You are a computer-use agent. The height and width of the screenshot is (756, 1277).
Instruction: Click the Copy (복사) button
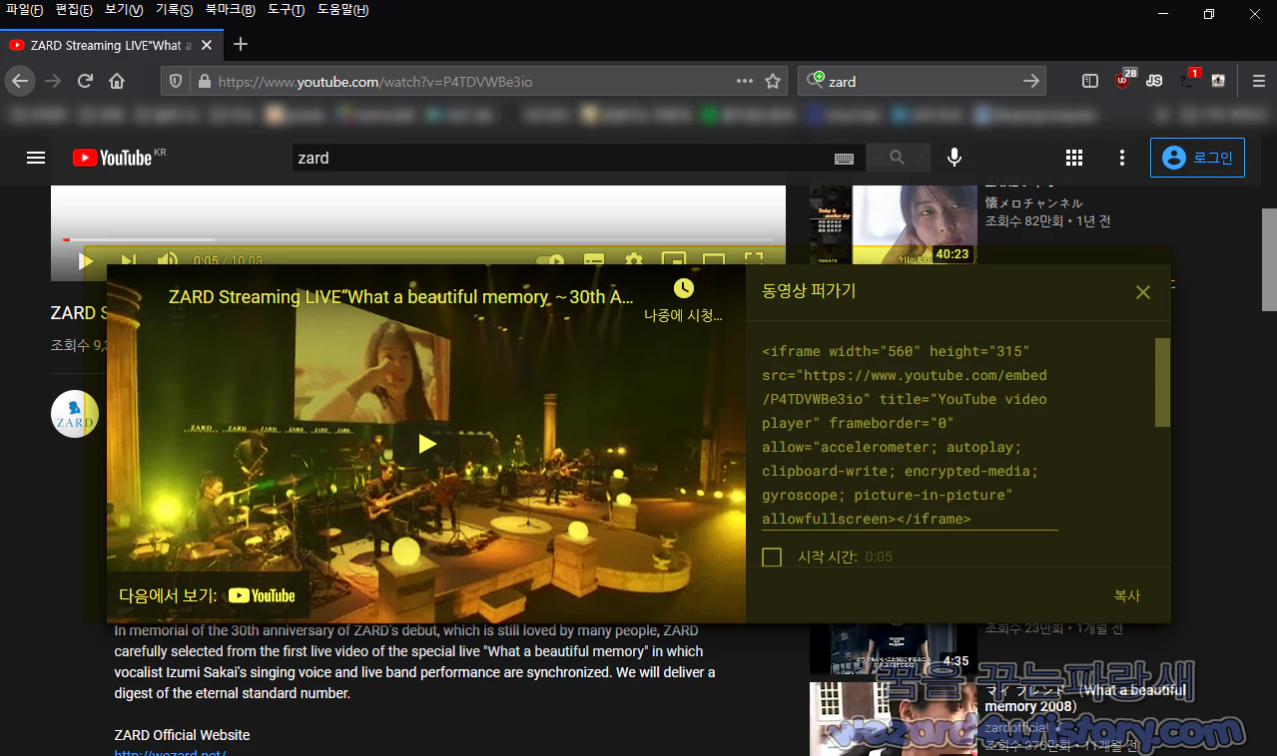(x=1127, y=595)
